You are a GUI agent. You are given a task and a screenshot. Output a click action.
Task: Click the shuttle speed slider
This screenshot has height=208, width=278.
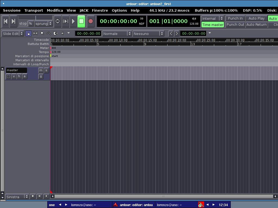tap(36, 18)
